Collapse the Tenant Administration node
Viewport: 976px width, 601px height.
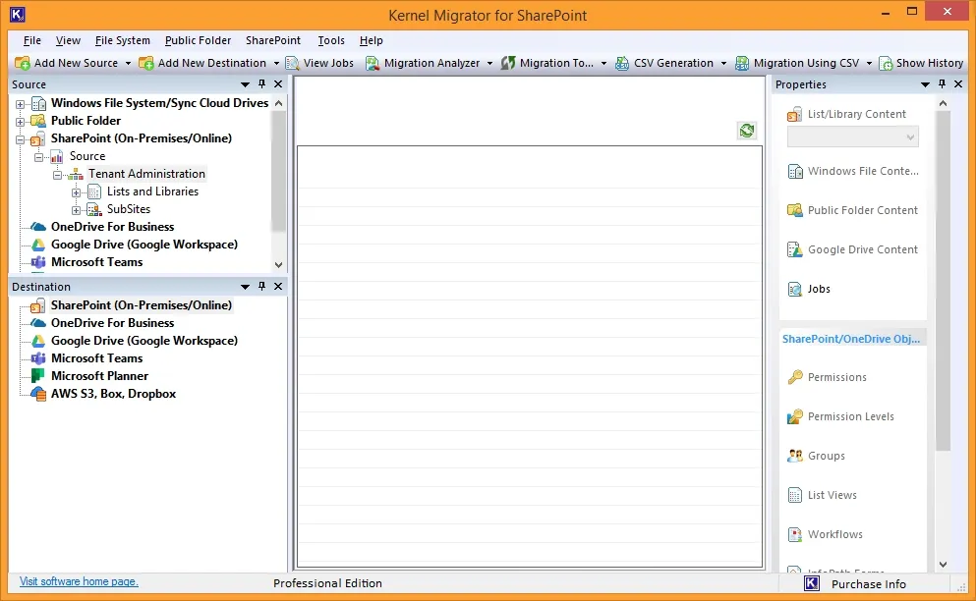57,176
